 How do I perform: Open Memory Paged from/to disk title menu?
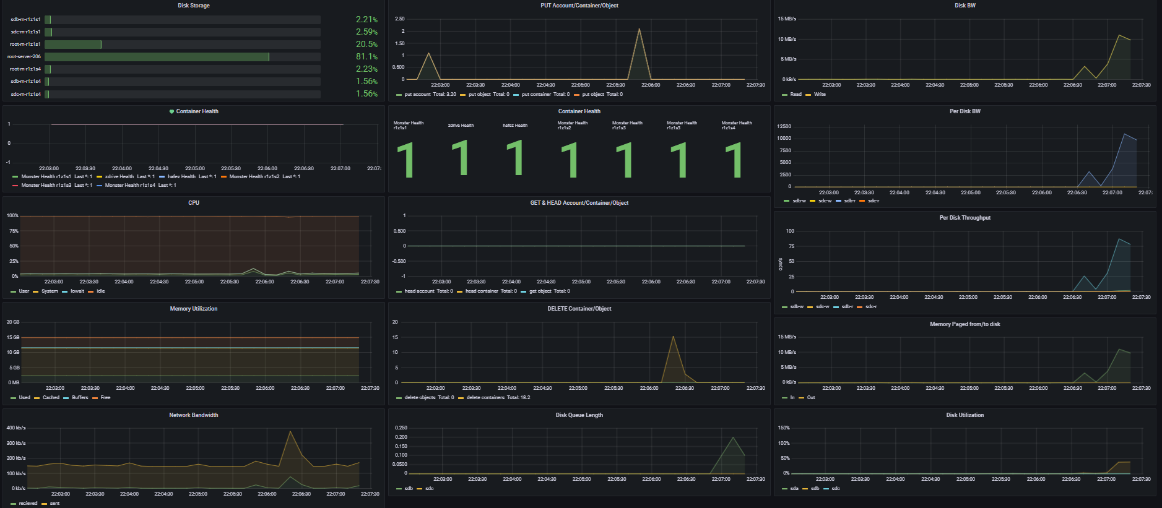coord(965,324)
